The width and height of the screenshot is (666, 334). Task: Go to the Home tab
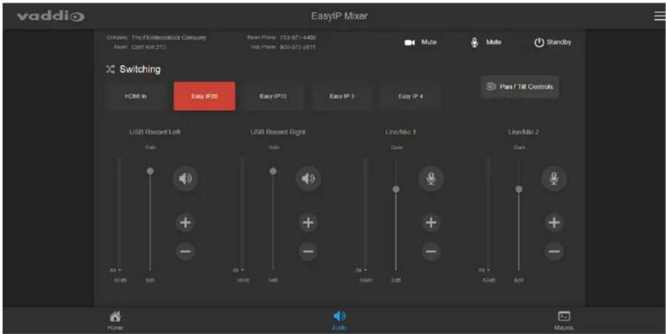[x=115, y=321]
